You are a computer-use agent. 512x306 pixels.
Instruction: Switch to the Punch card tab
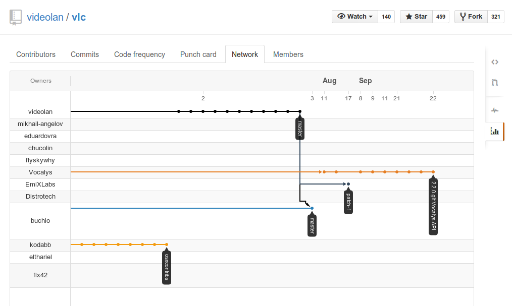coord(198,54)
